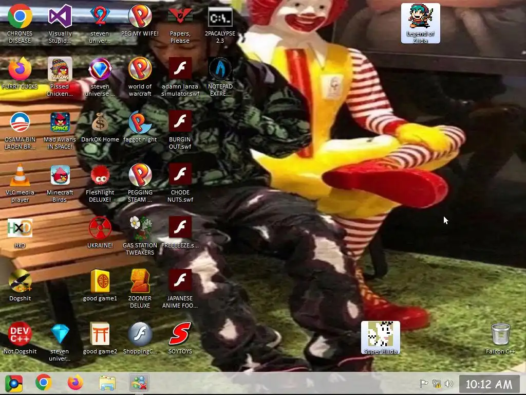Open the Falcon C++ recycle bin icon
Screen dimensions: 526x395
tap(500, 338)
